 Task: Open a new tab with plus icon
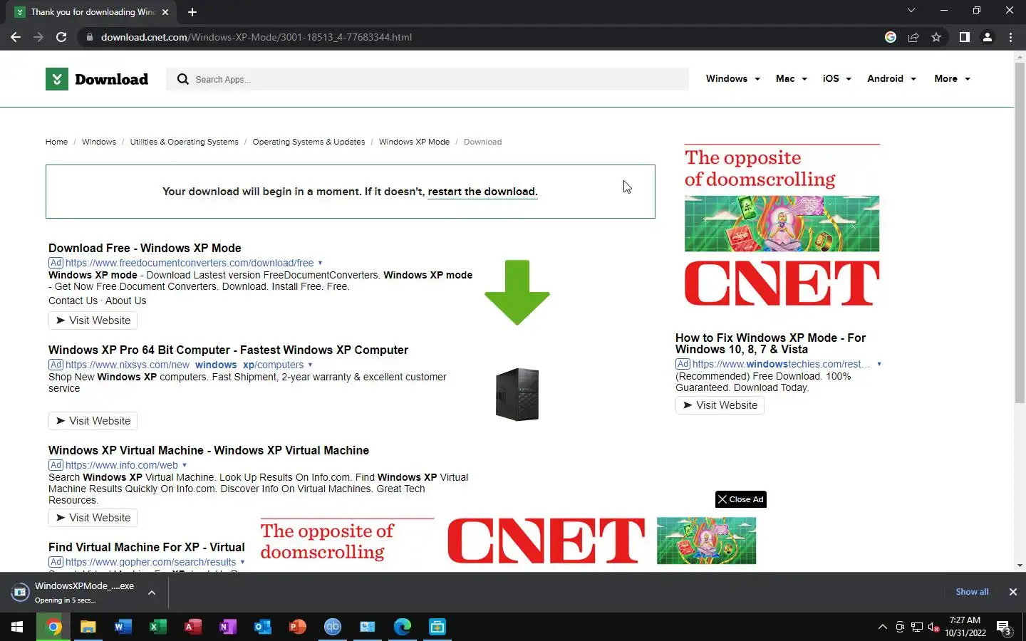click(x=192, y=12)
